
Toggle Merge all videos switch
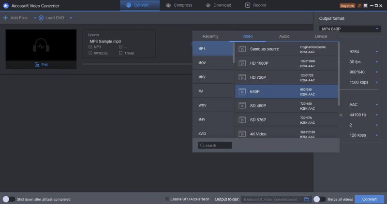click(320, 199)
